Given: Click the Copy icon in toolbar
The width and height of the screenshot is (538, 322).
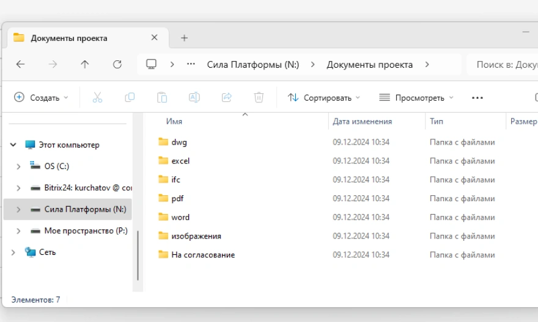Looking at the screenshot, I should pos(130,98).
